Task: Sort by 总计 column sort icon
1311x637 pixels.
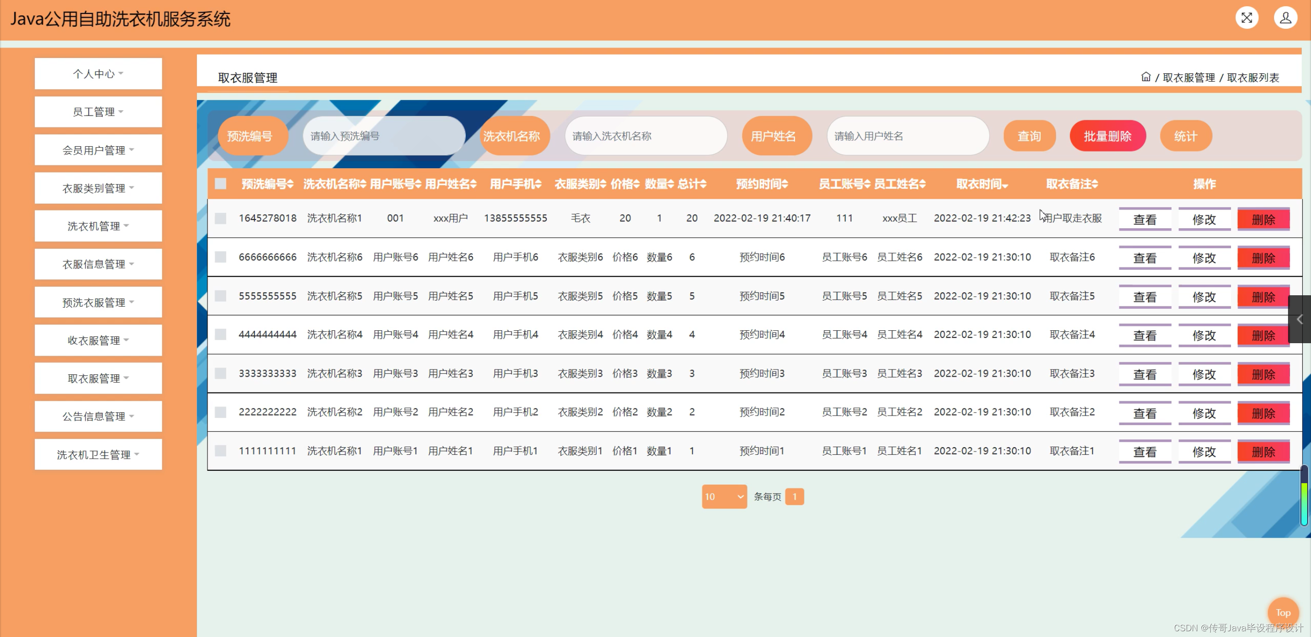Action: click(703, 184)
